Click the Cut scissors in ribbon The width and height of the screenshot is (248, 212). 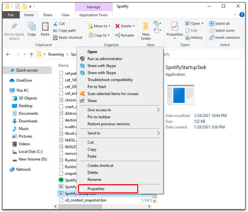point(55,24)
